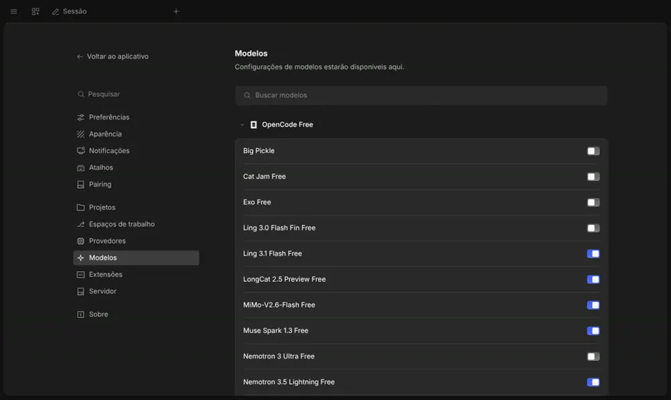The height and width of the screenshot is (400, 671).
Task: Click the Sobre info icon
Action: (x=81, y=315)
